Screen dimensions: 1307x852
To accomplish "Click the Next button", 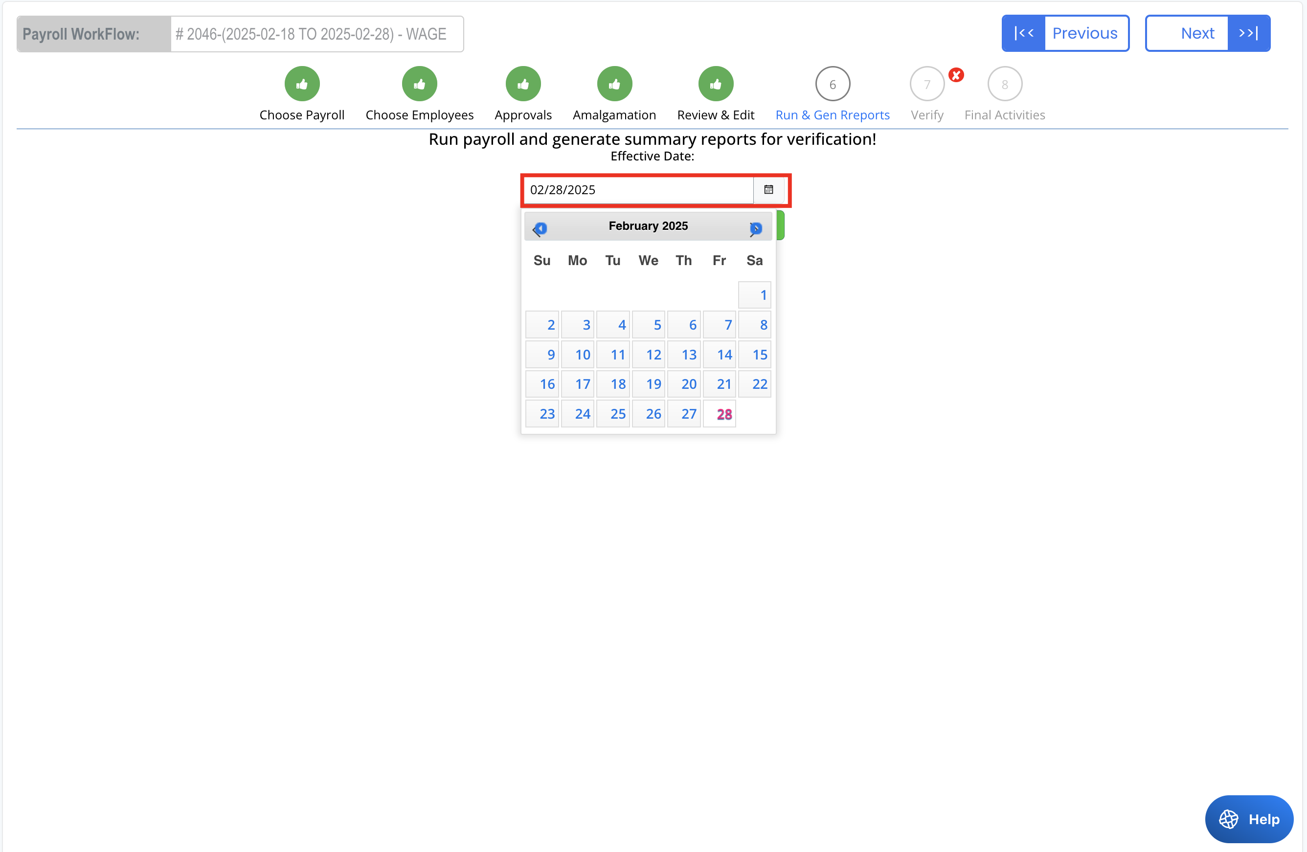I will tap(1197, 33).
